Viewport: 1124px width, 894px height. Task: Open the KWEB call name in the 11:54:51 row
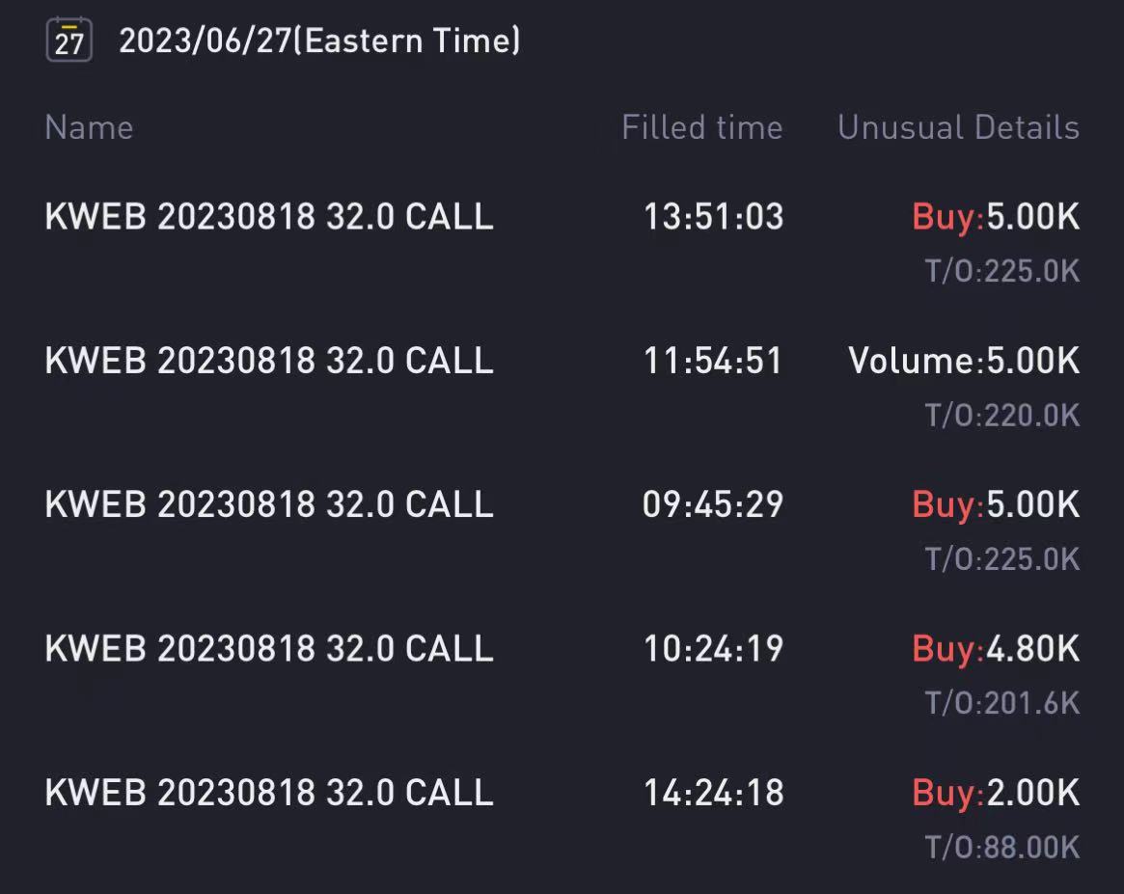point(269,361)
